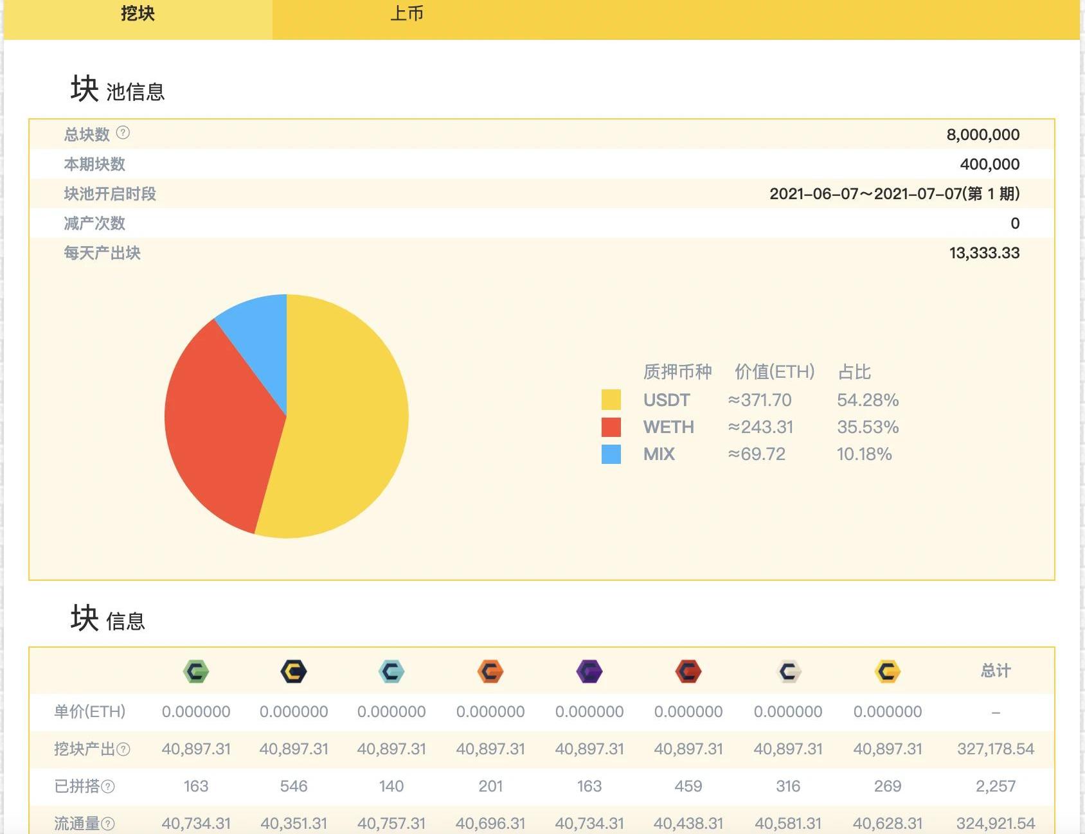
Task: Open the 上币 tab
Action: pos(407,14)
